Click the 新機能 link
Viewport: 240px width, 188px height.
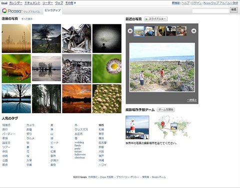pos(176,3)
